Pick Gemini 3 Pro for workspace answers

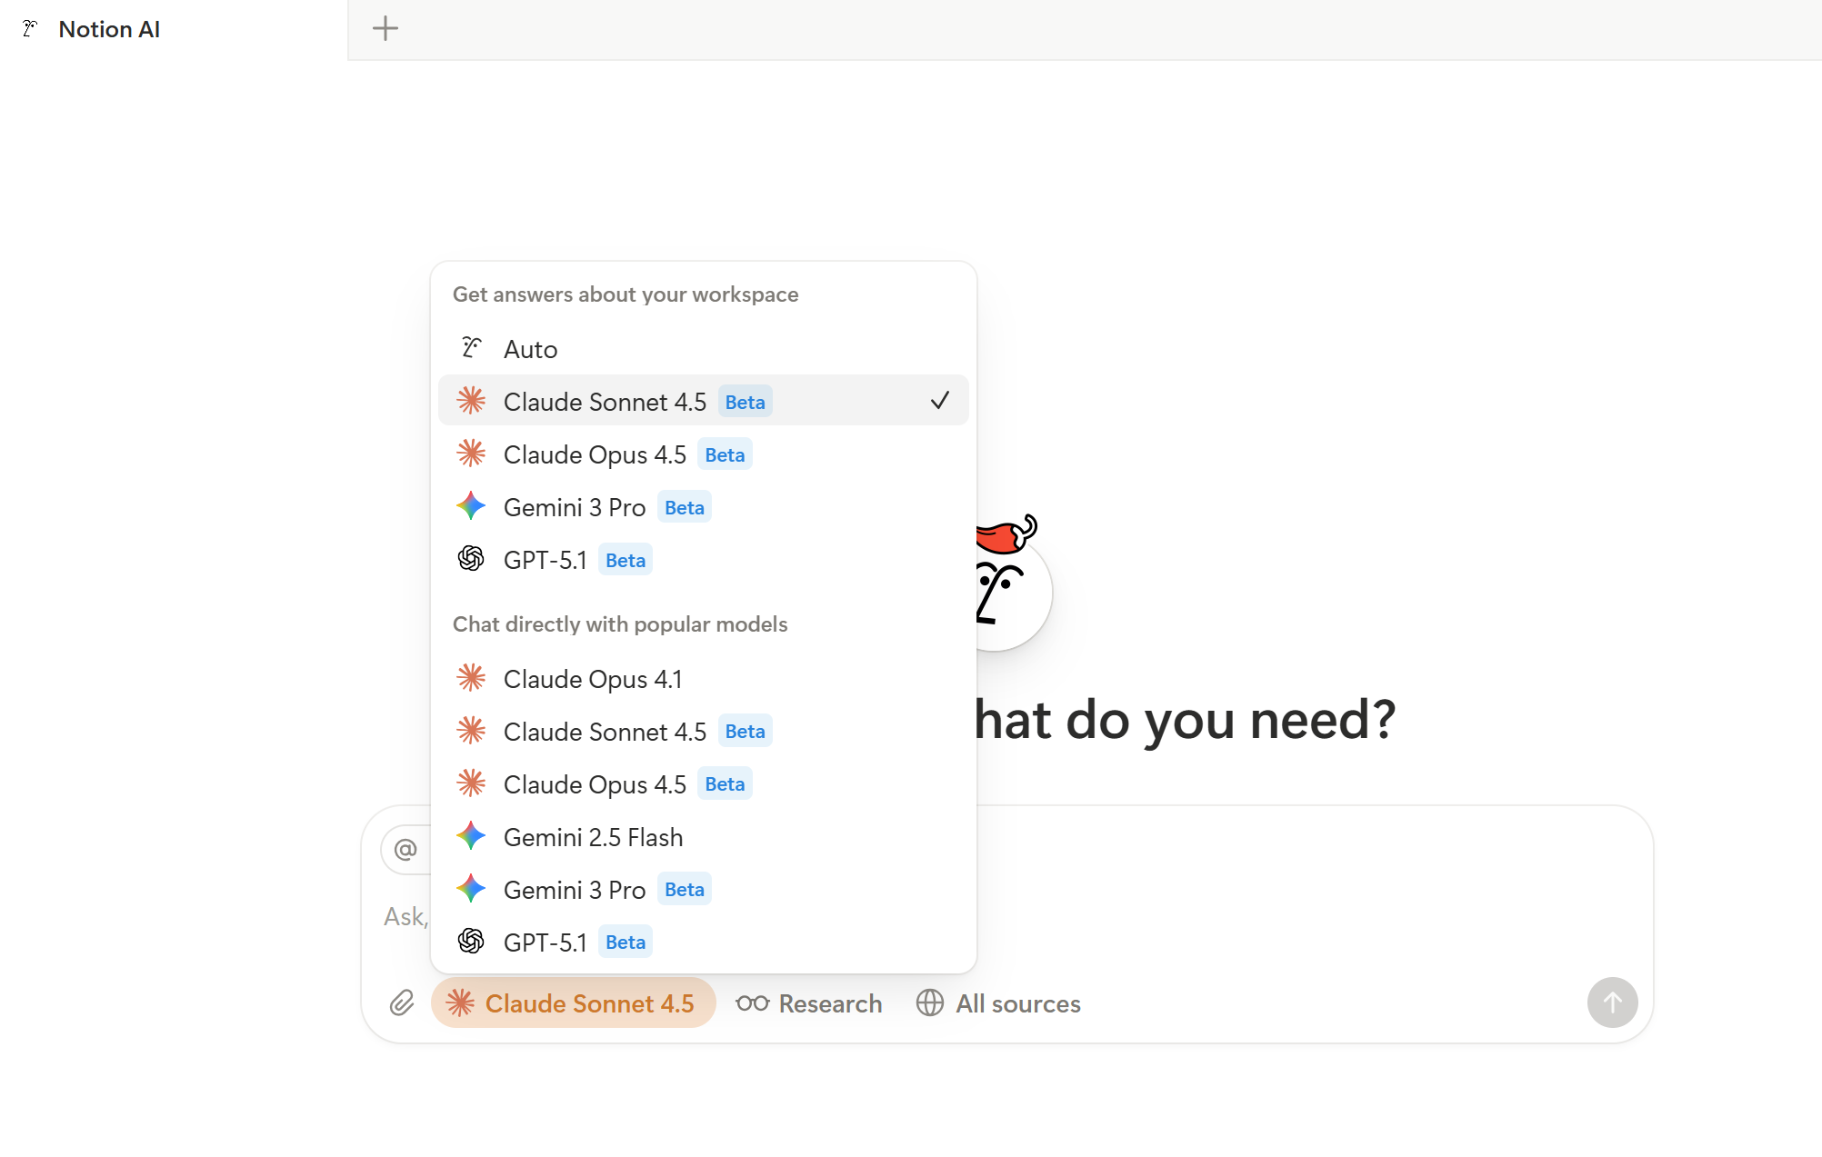click(575, 507)
